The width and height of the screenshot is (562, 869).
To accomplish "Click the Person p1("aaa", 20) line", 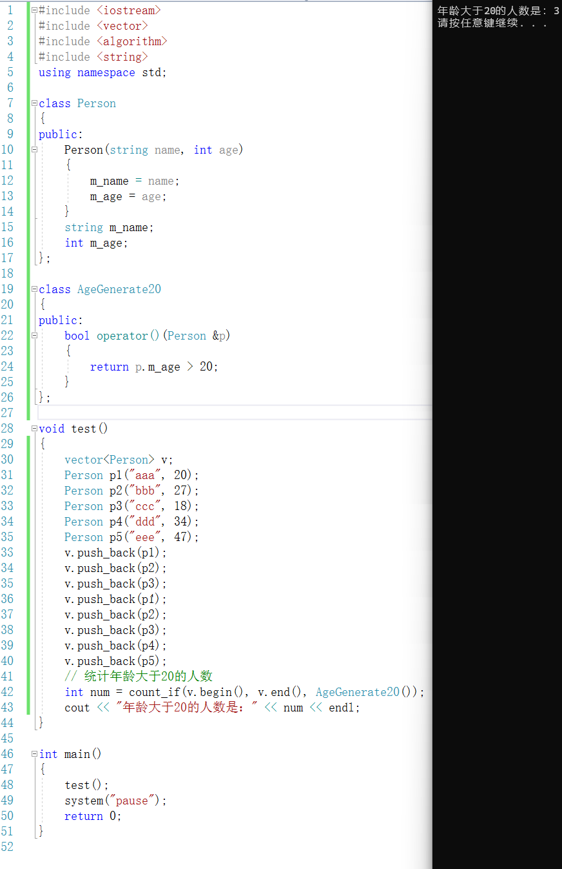I will (x=132, y=475).
